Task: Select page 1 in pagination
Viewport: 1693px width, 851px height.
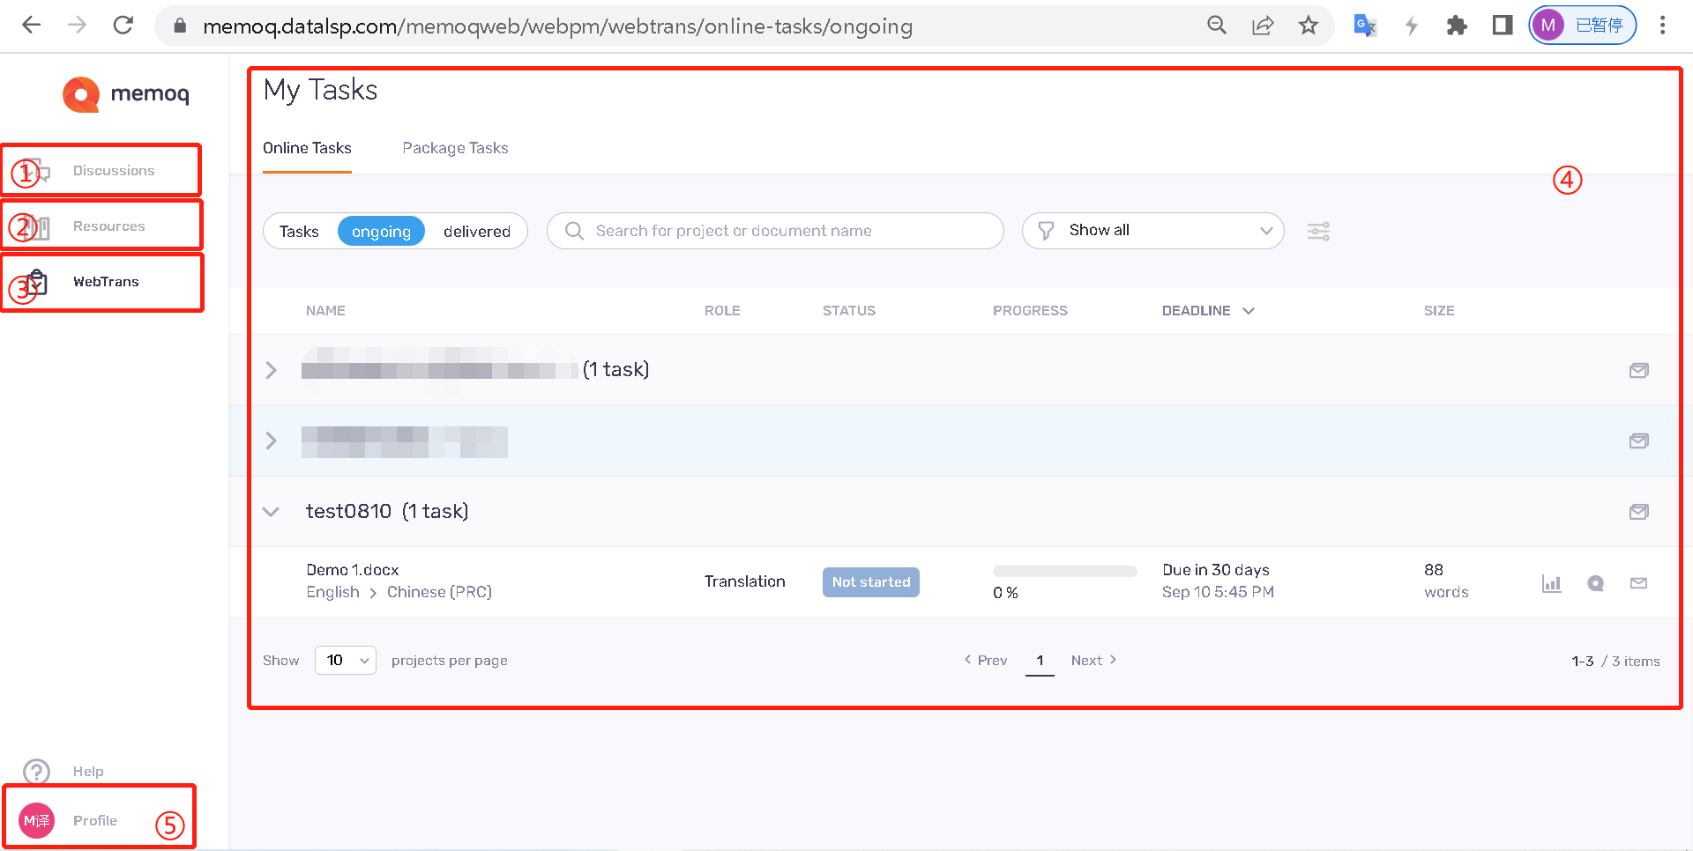Action: coord(1040,661)
